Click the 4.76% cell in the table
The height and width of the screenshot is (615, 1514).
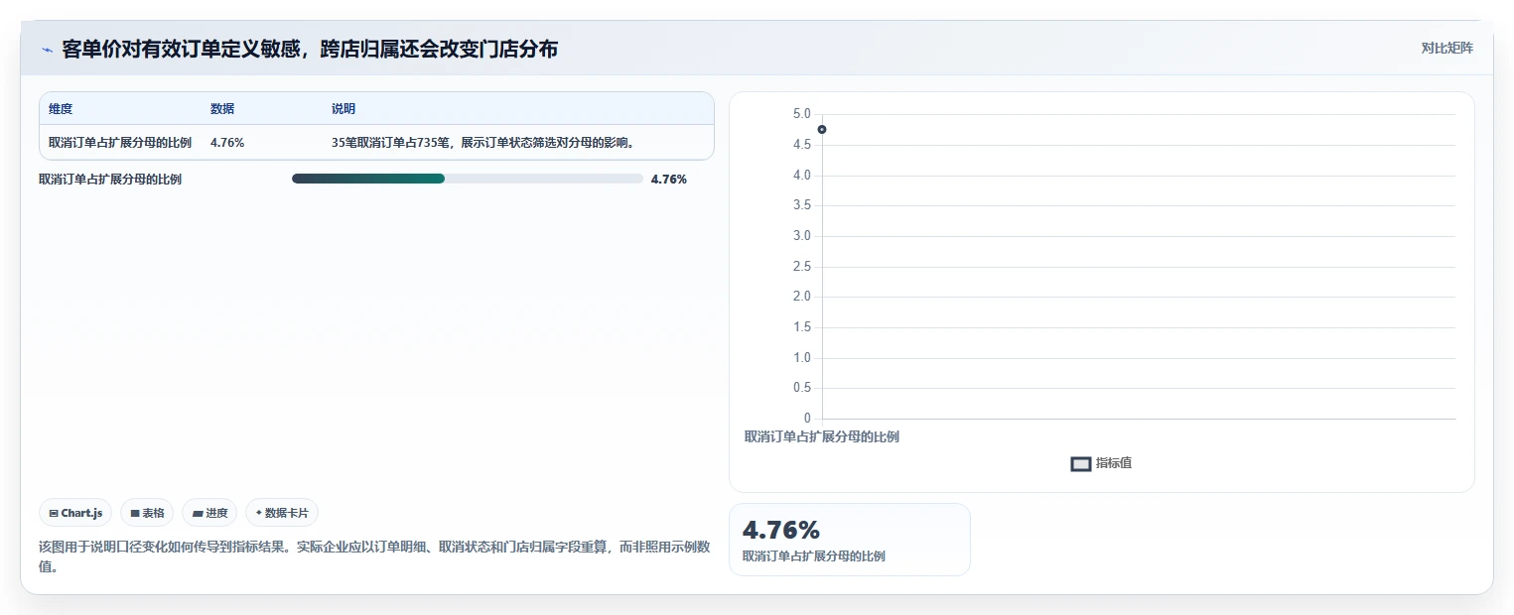click(227, 143)
